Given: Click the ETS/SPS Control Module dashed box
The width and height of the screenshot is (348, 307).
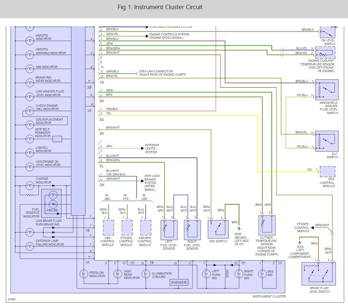Looking at the screenshot, I should click(x=127, y=228).
